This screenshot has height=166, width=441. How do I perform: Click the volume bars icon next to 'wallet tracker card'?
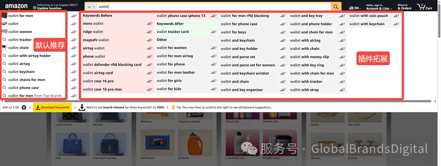click(214, 32)
